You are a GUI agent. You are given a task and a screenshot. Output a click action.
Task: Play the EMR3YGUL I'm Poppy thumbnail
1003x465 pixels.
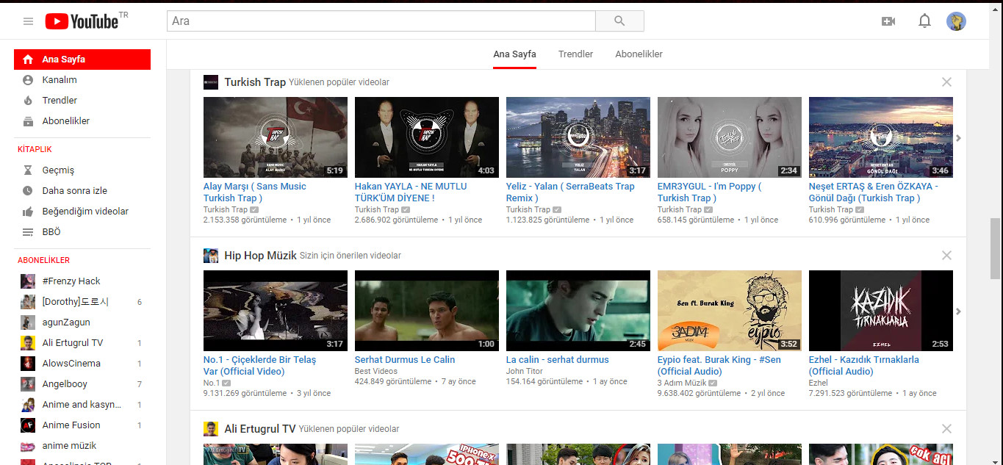coord(730,137)
